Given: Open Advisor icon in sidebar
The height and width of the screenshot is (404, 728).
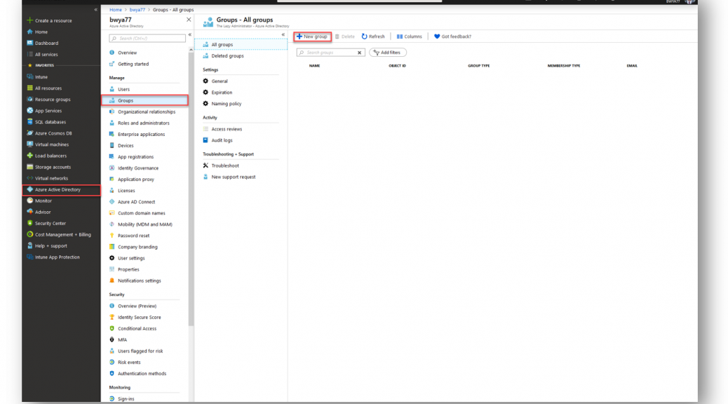Looking at the screenshot, I should coord(29,213).
